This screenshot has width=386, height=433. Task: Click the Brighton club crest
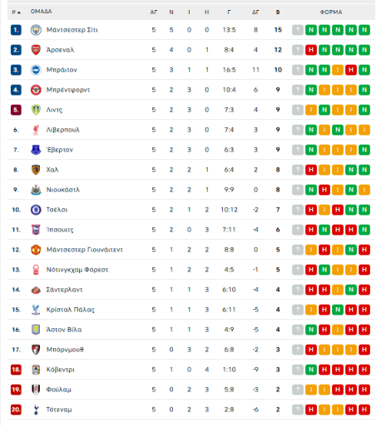click(36, 70)
